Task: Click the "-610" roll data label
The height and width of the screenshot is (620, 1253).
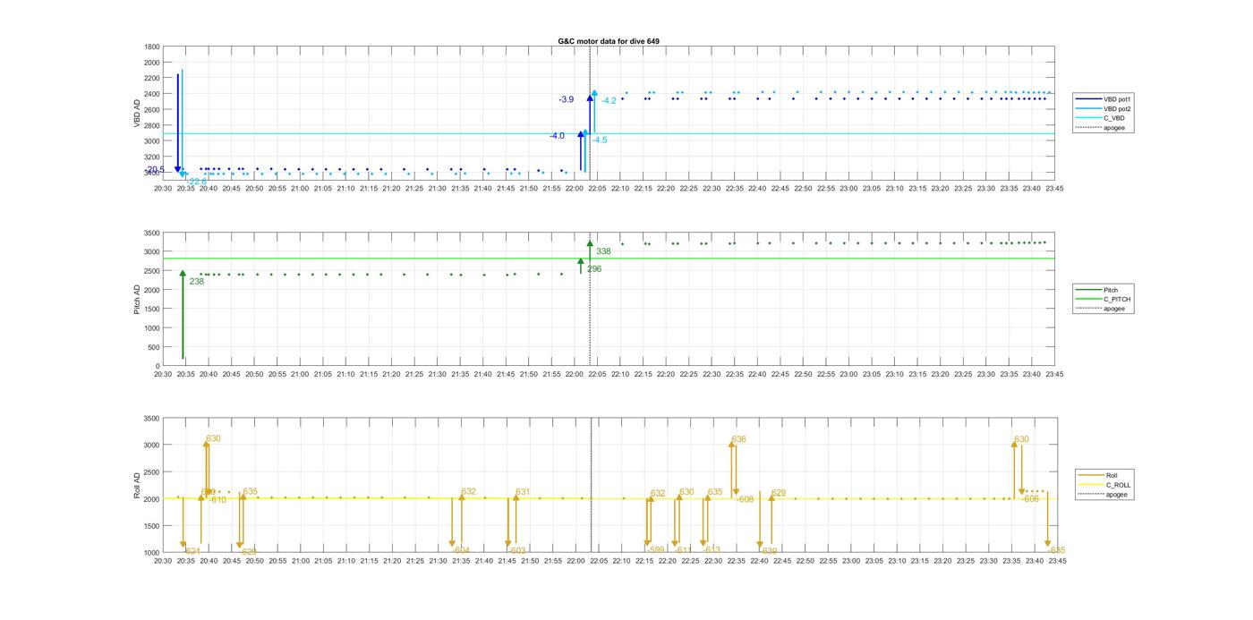Action: click(217, 500)
